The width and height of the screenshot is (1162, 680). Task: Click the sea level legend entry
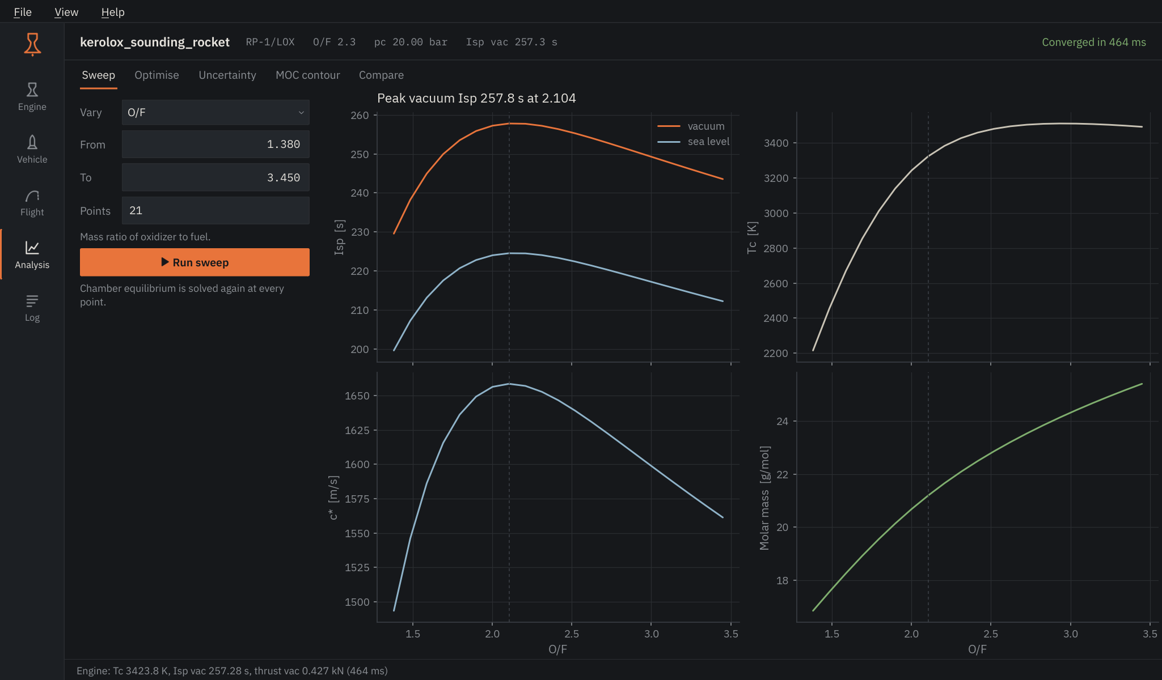tap(694, 141)
